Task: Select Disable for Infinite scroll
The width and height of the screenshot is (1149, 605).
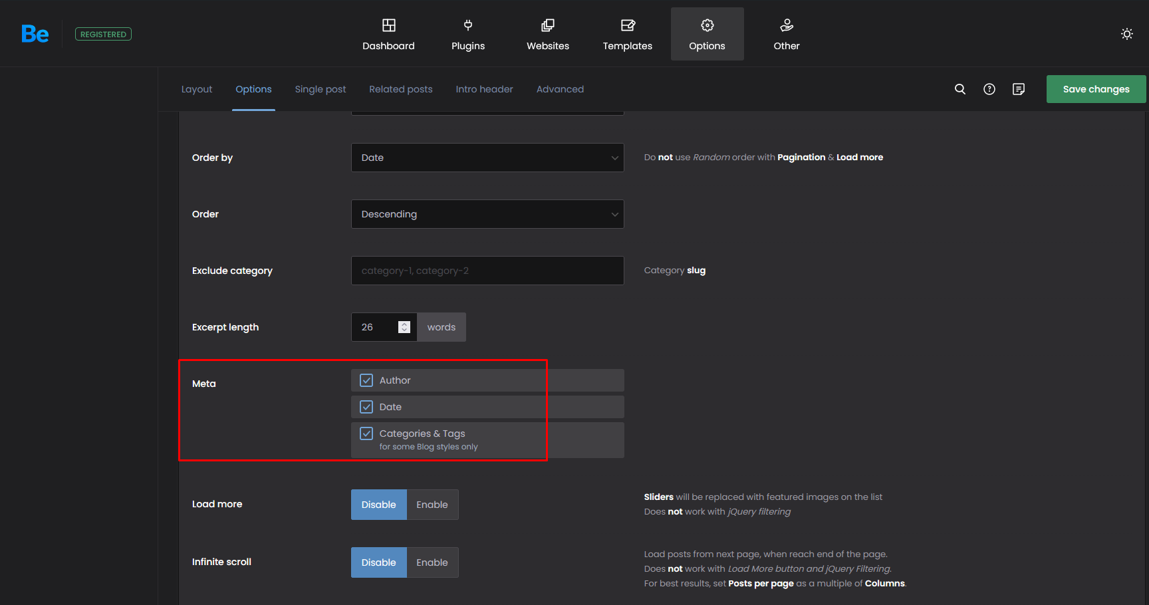Action: click(378, 562)
